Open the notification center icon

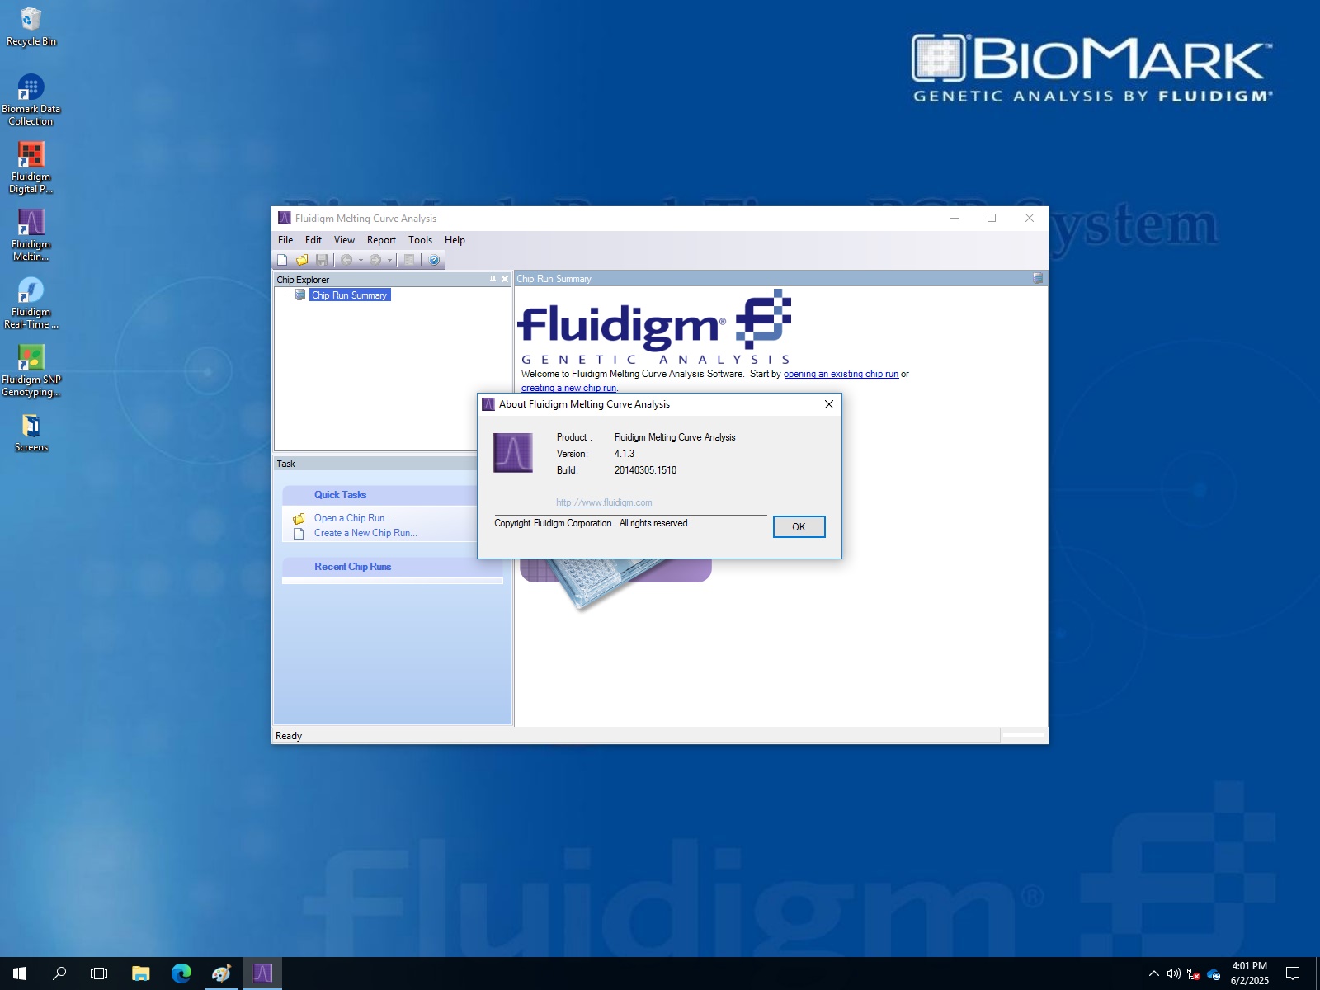(x=1293, y=973)
